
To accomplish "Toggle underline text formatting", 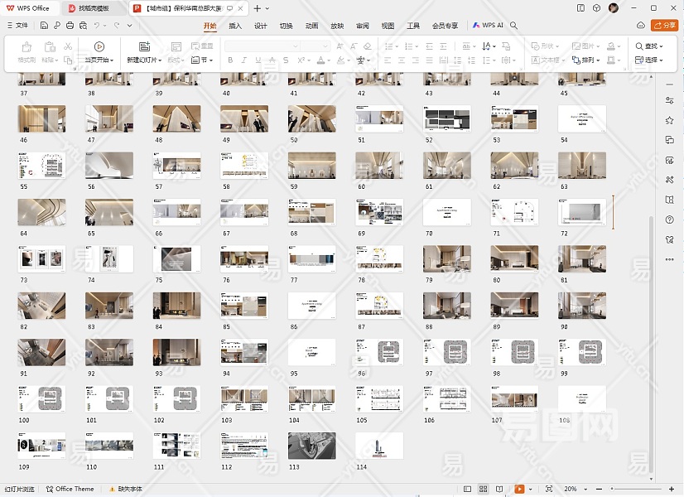I will (x=258, y=60).
